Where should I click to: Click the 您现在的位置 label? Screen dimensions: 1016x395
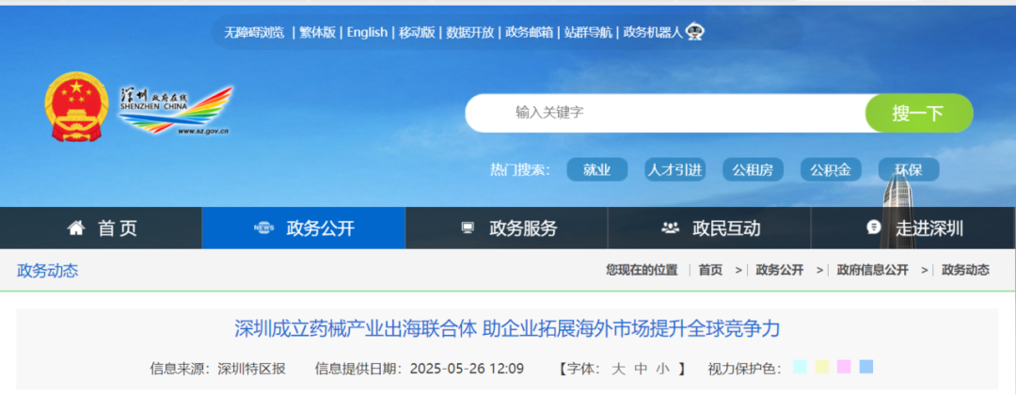point(642,271)
